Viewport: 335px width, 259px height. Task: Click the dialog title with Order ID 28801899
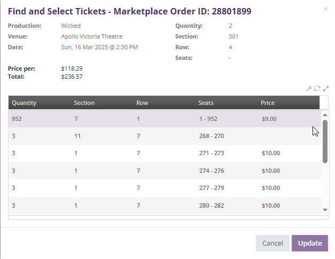coord(130,11)
